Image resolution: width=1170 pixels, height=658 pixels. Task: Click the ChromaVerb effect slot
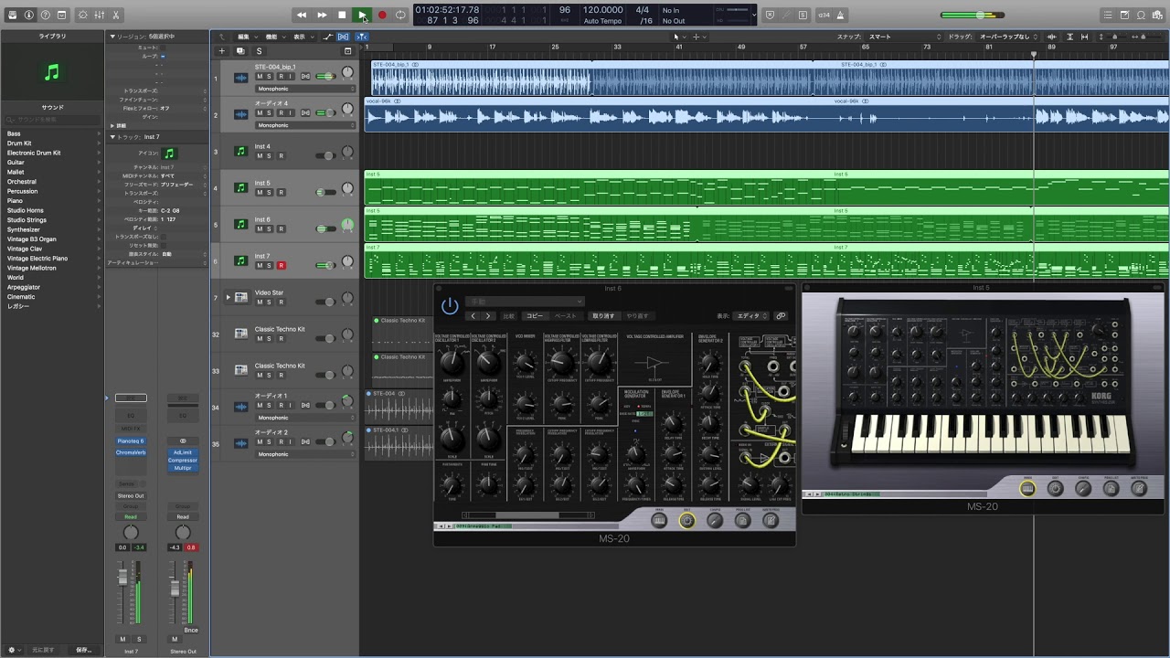pyautogui.click(x=131, y=452)
